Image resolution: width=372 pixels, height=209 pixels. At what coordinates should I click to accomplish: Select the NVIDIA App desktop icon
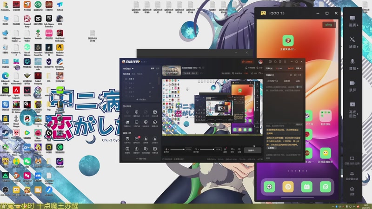click(x=5, y=92)
